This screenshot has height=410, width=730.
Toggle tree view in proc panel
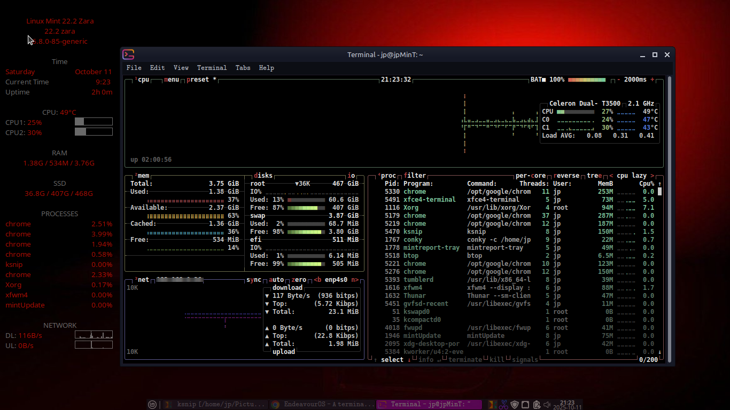[594, 176]
